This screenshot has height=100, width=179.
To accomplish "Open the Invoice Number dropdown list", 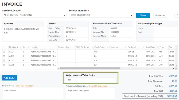I will point(132,15).
